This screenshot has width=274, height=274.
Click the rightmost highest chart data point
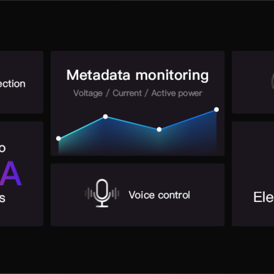[x=216, y=110]
